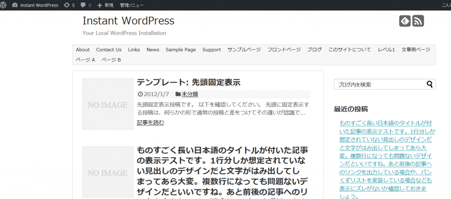Viewport: 451px width, 199px height.
Task: Open the WordPress logo menu
Action: click(3, 5)
